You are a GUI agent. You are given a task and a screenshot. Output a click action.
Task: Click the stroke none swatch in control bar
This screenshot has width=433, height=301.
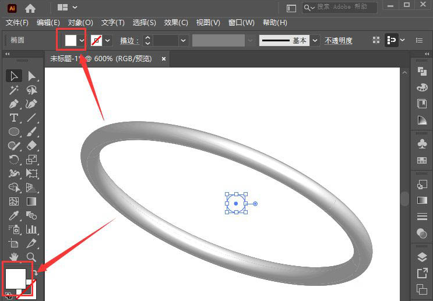pyautogui.click(x=96, y=41)
